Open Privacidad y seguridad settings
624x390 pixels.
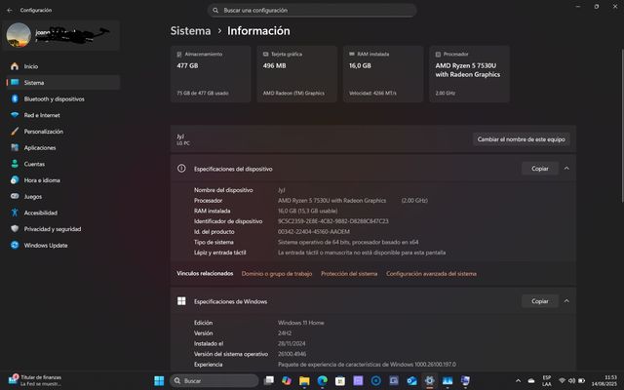[x=53, y=229]
